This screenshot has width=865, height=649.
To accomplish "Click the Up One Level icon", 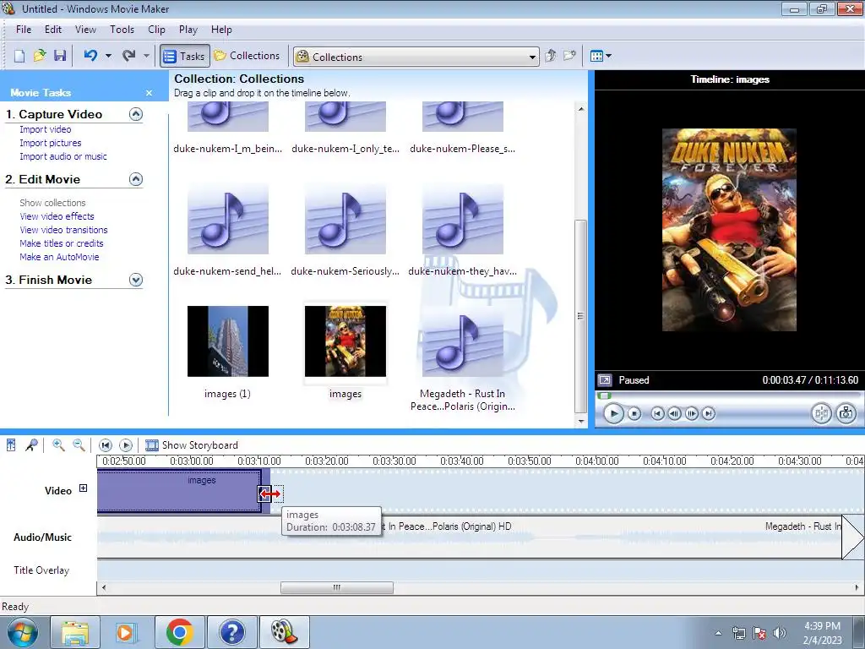I will point(550,56).
